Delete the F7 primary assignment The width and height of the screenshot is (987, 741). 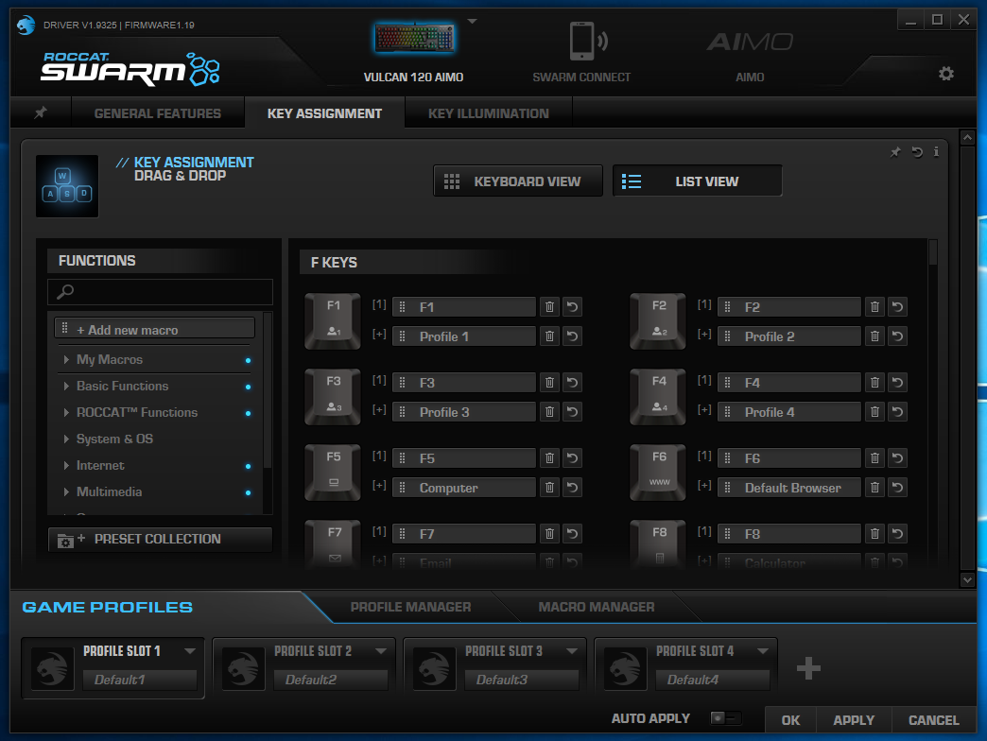(549, 533)
